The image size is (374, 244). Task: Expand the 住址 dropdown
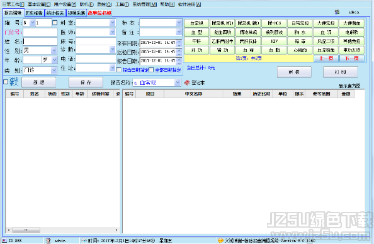(113, 68)
